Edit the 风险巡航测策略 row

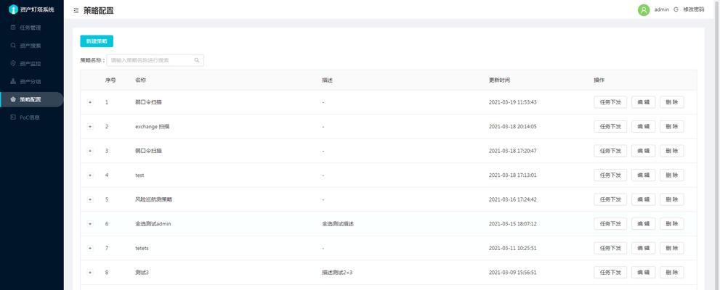click(x=643, y=199)
